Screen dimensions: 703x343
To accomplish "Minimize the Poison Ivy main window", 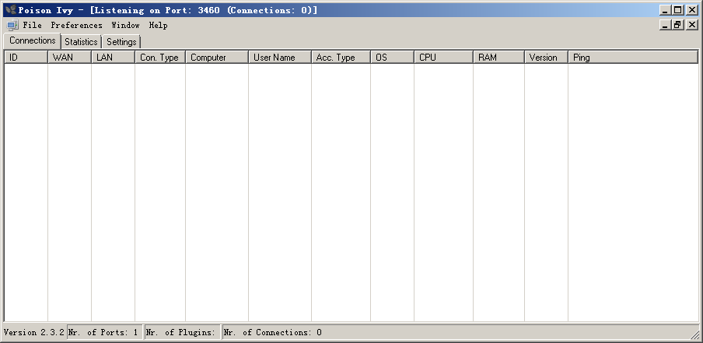I will click(x=665, y=10).
